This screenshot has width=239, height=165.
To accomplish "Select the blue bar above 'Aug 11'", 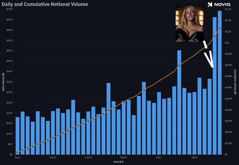I will pyautogui.click(x=53, y=133).
